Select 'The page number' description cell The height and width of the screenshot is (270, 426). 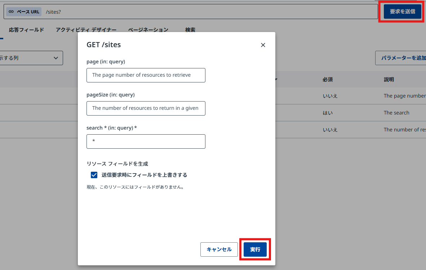click(405, 96)
